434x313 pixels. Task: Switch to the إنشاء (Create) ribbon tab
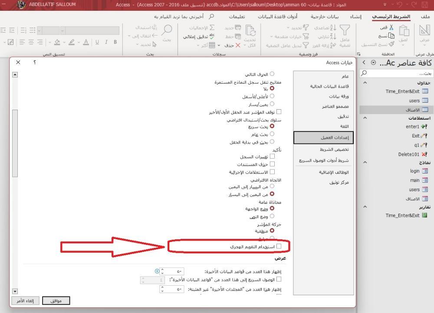tap(356, 16)
